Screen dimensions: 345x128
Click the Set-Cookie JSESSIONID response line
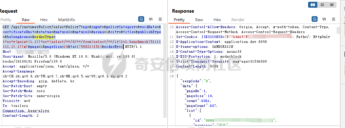click(253, 37)
